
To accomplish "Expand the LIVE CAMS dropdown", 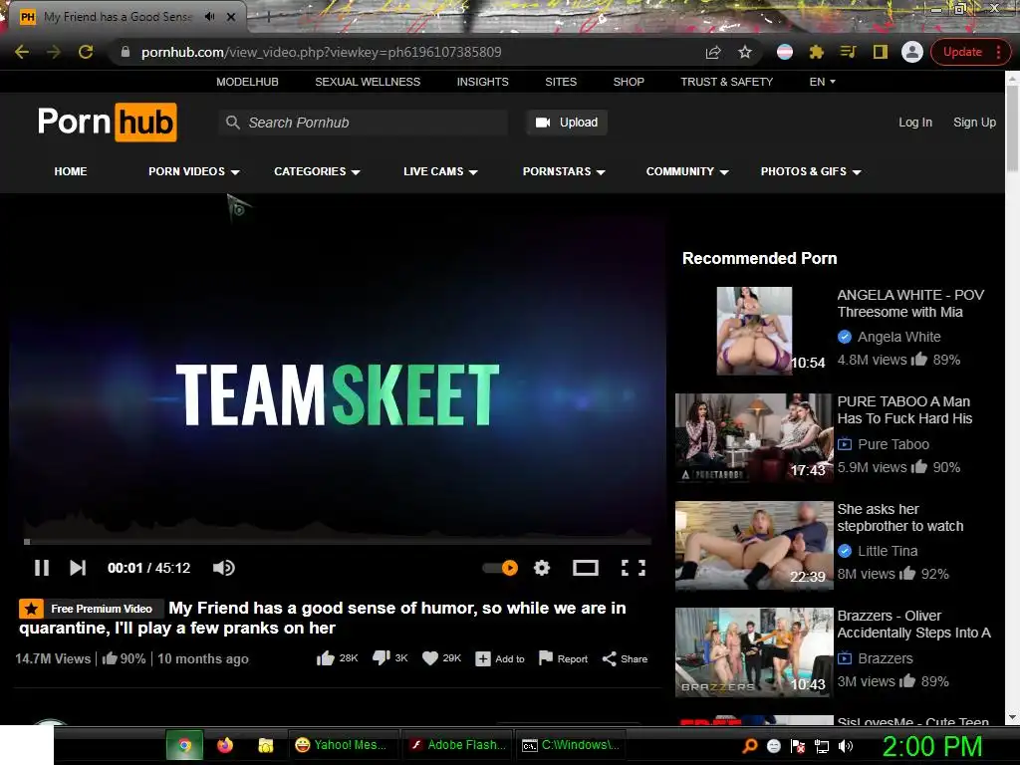I will pyautogui.click(x=440, y=171).
